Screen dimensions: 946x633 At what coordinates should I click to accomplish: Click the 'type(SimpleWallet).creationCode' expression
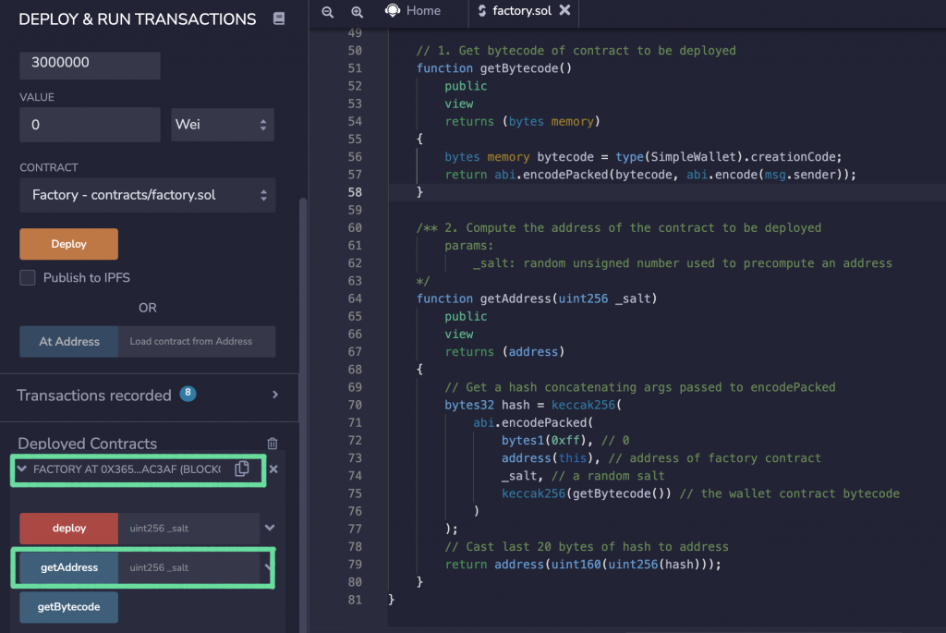[x=725, y=157]
